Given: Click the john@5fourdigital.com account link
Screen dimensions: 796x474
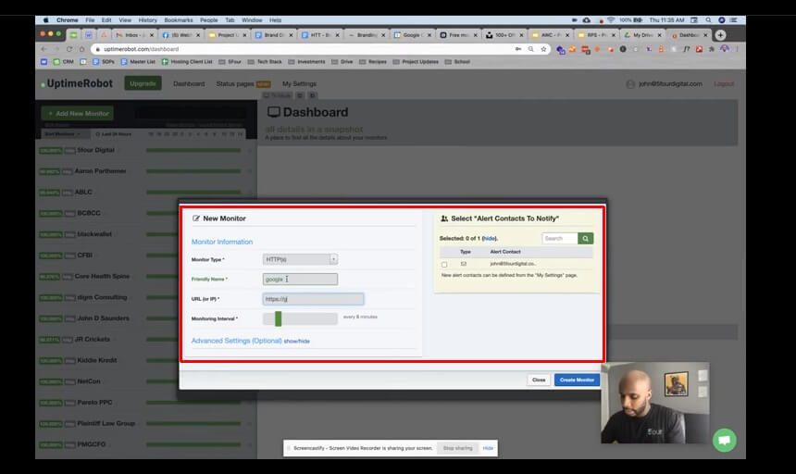Looking at the screenshot, I should pyautogui.click(x=670, y=83).
